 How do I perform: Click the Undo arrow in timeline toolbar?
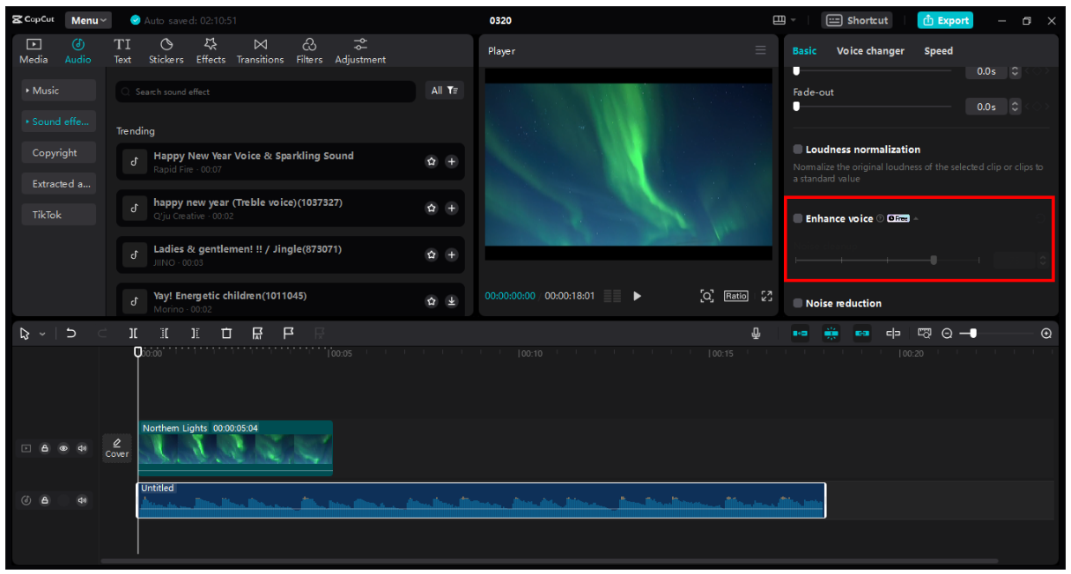point(71,334)
